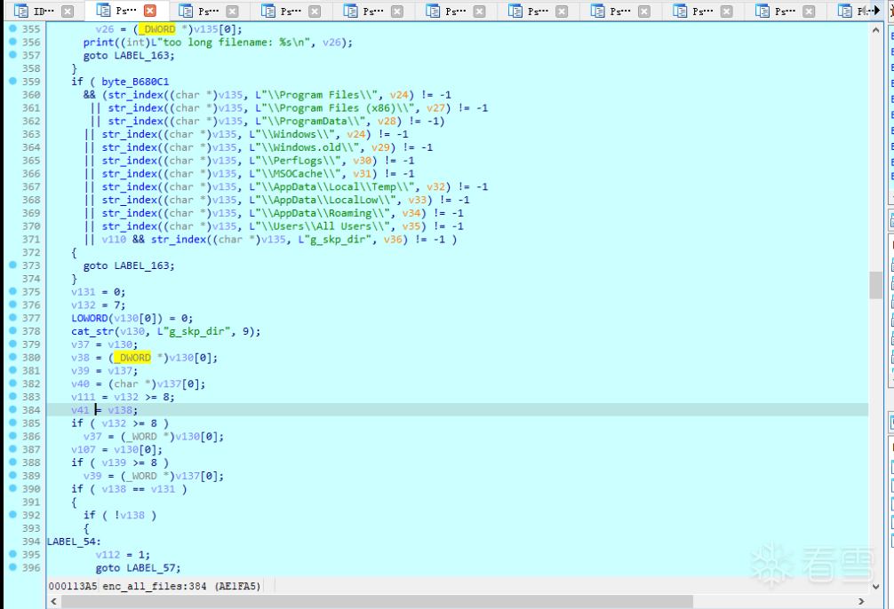
Task: Toggle the breakpoint dot on line 384
Action: pyautogui.click(x=12, y=409)
